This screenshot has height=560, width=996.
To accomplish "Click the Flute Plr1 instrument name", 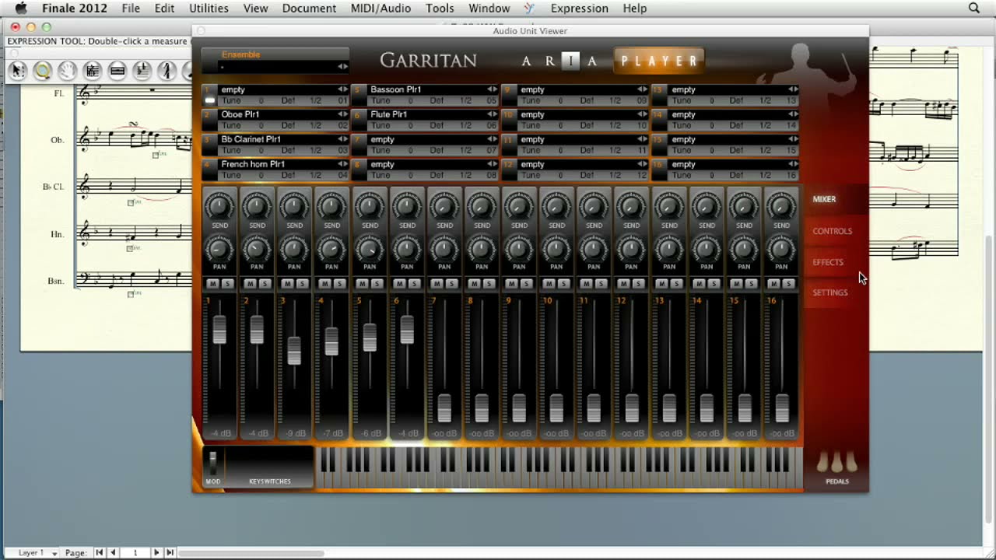I will [x=388, y=114].
